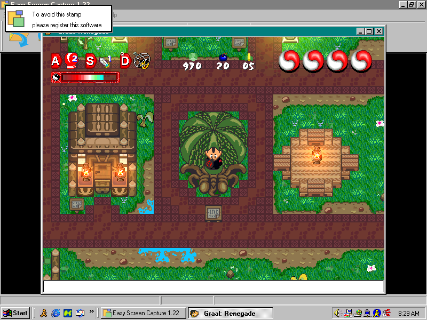Click the third swirl heart from left

tap(337, 61)
